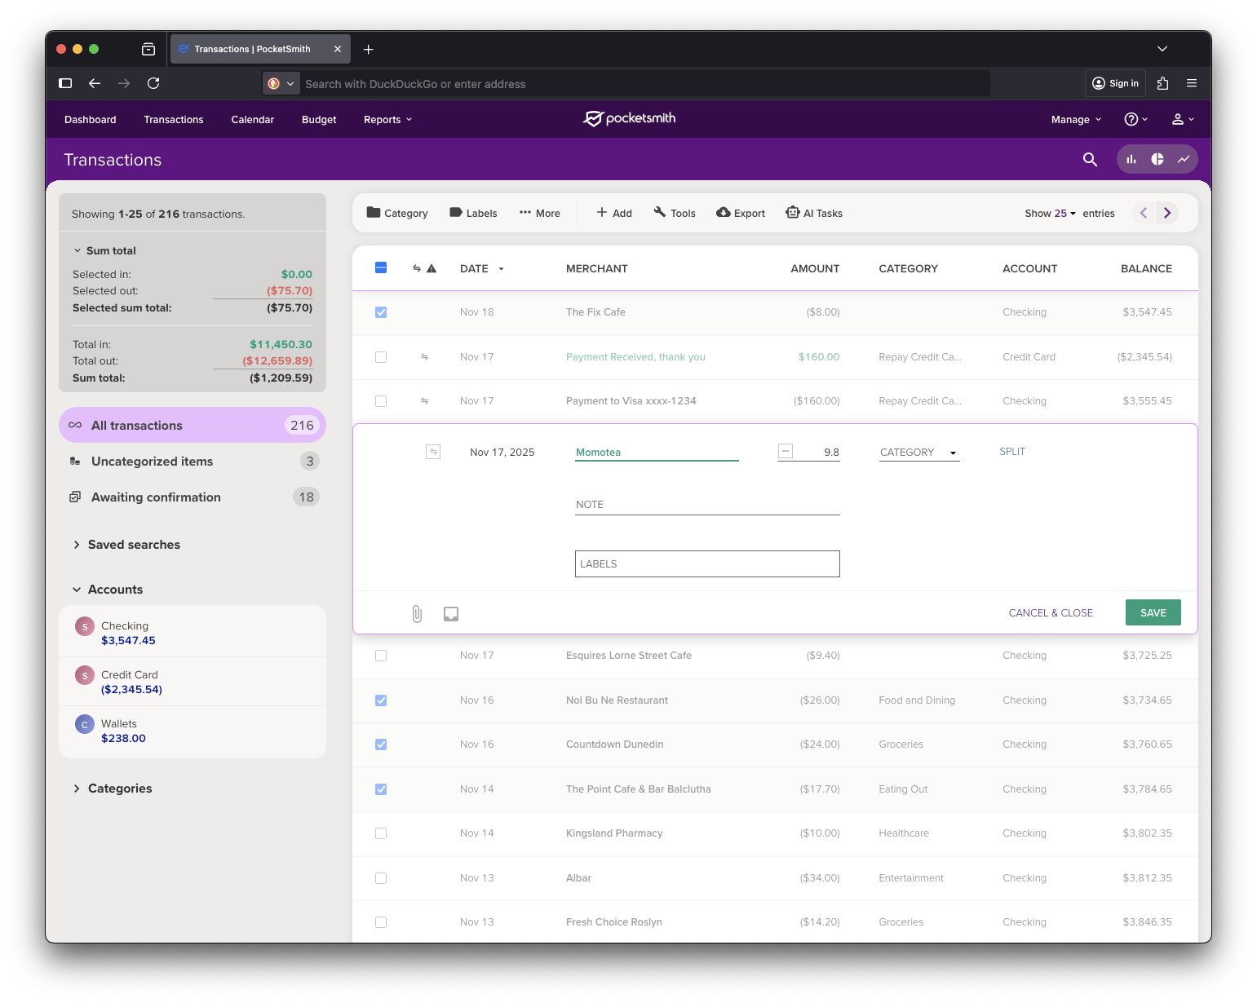Image resolution: width=1257 pixels, height=1003 pixels.
Task: Open the Reports menu
Action: click(x=387, y=120)
